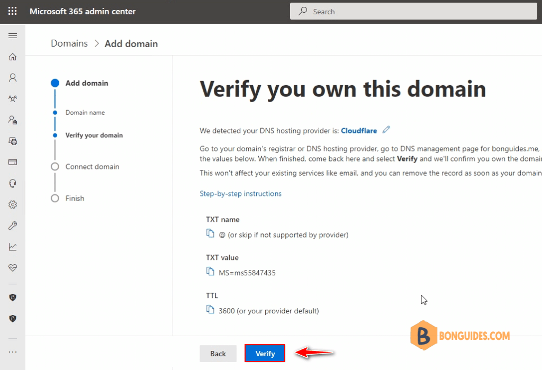
Task: Click the TXT value label
Action: pos(222,258)
